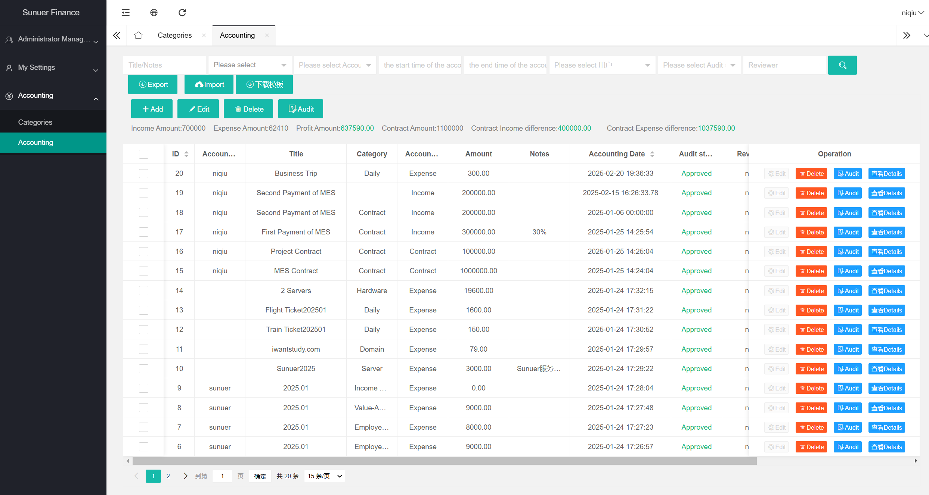Check the row with ID 19
This screenshot has height=495, width=929.
point(143,193)
